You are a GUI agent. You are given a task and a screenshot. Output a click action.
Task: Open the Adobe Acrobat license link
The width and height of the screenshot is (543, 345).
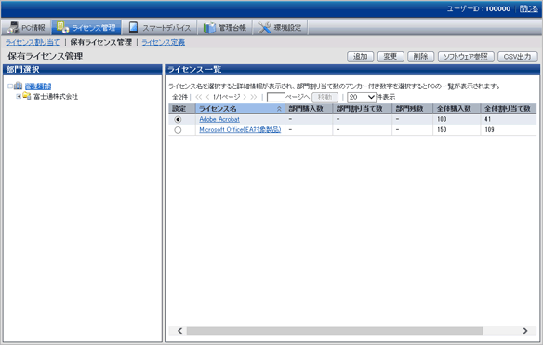(x=219, y=119)
